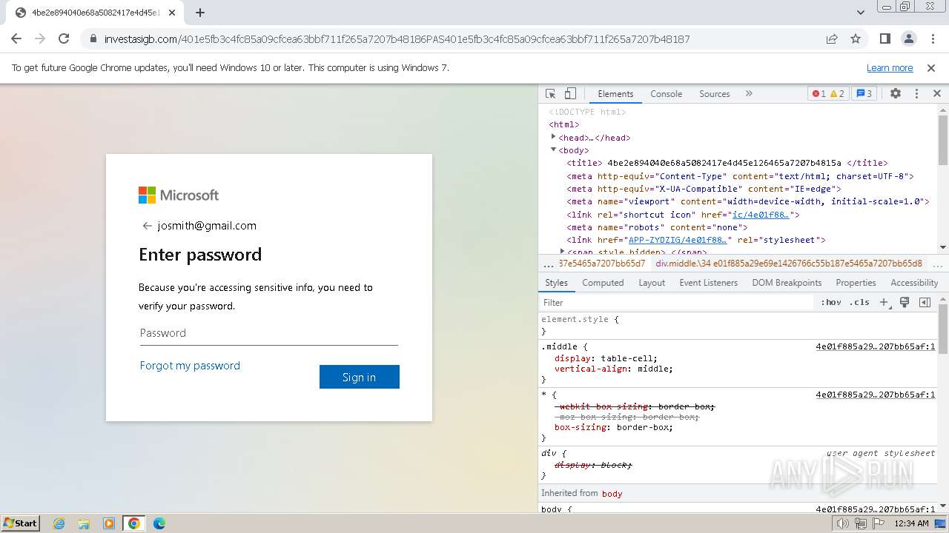Image resolution: width=949 pixels, height=533 pixels.
Task: Open ic/4e01f88 shortcut icon href
Action: (x=761, y=215)
